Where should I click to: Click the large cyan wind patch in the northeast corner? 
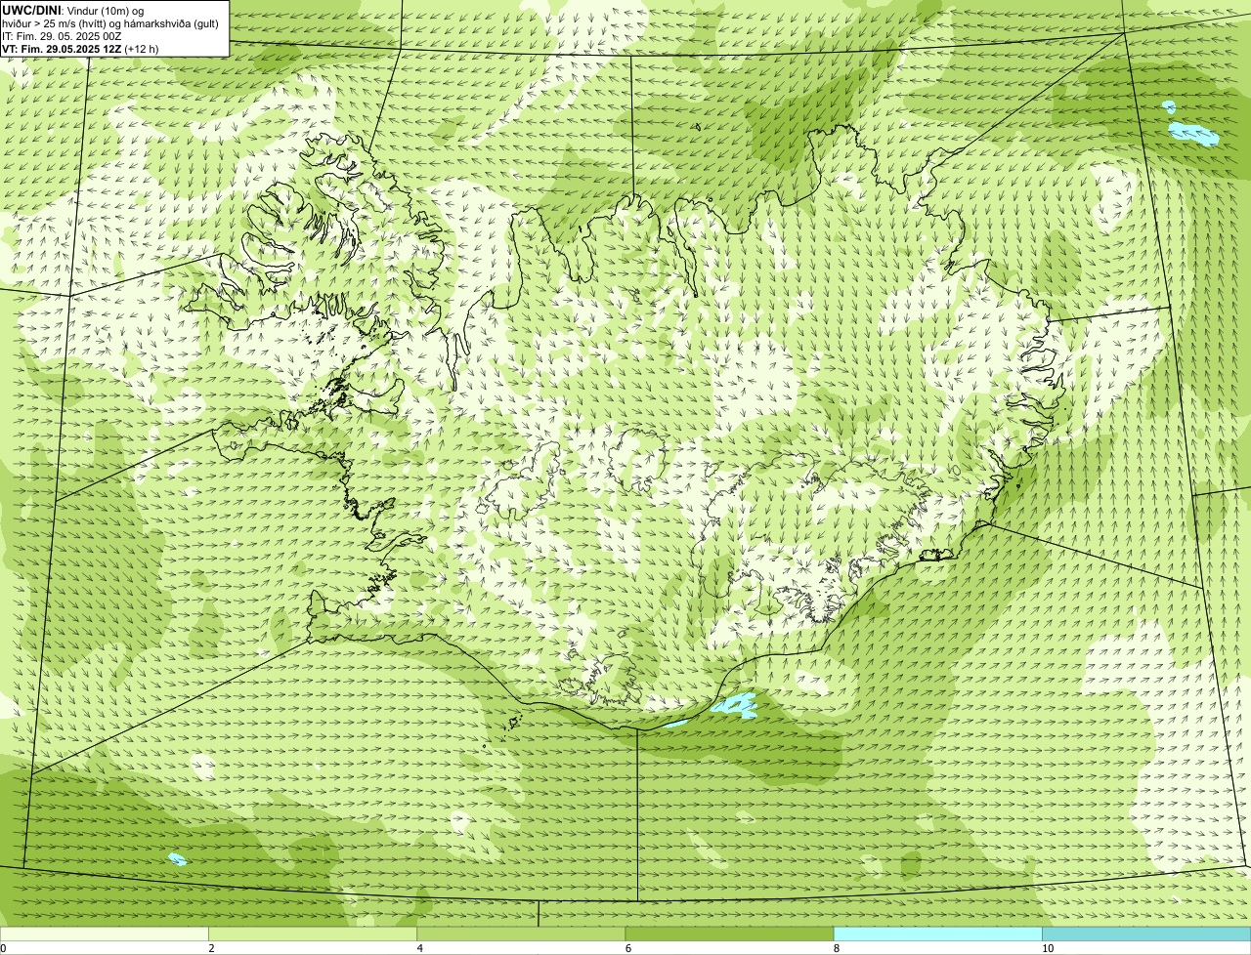[x=1194, y=133]
